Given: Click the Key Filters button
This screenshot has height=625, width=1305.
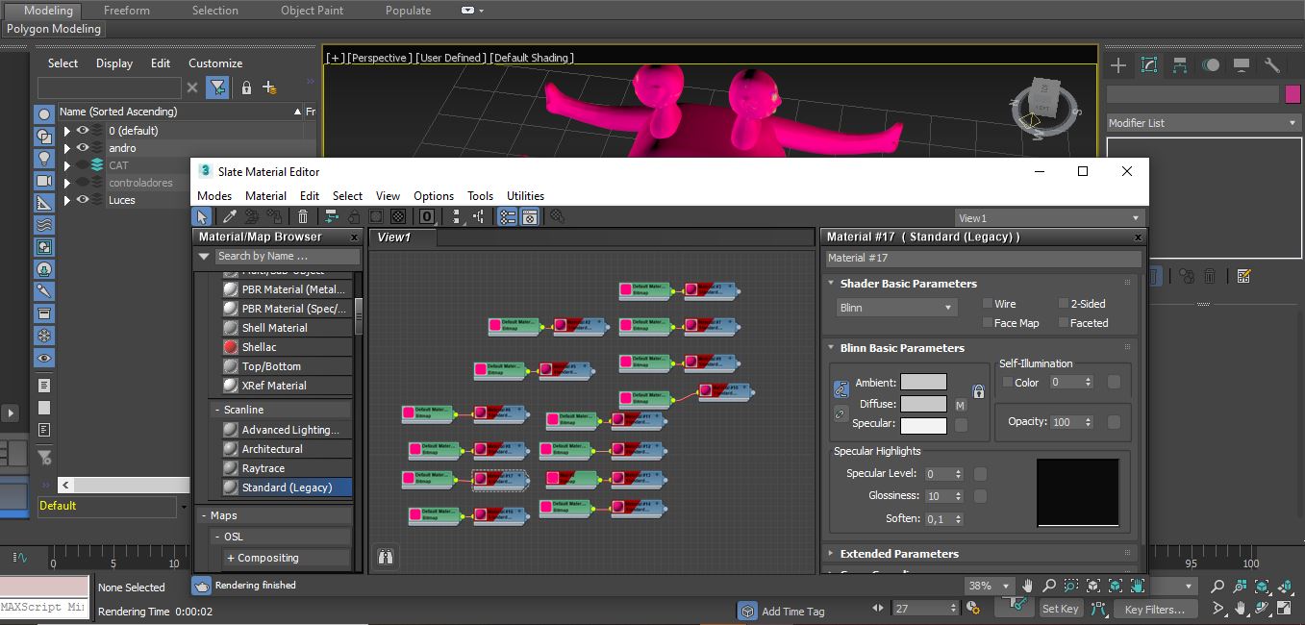Looking at the screenshot, I should point(1155,609).
